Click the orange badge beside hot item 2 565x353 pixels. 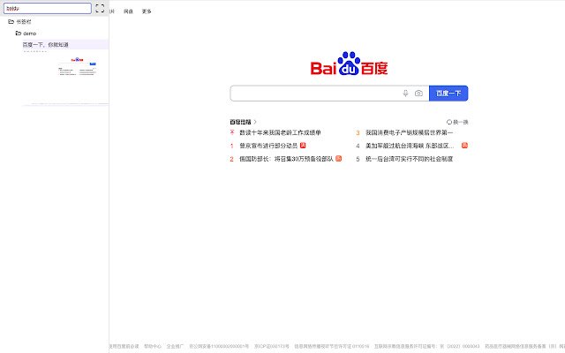(x=339, y=159)
